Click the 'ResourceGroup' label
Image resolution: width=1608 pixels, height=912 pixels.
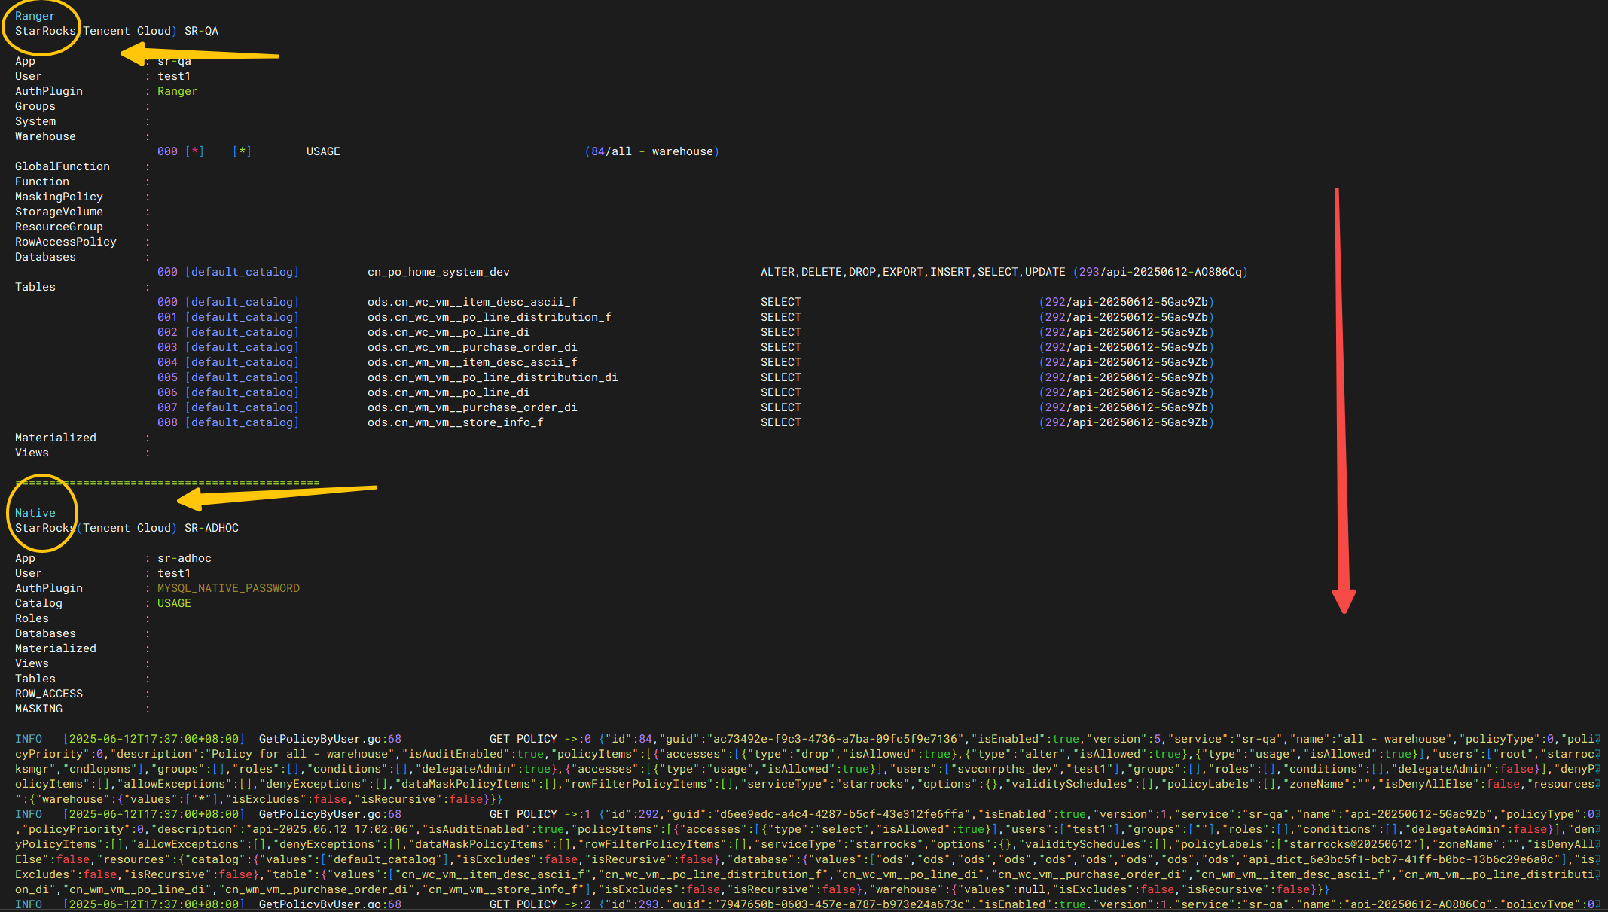point(59,227)
